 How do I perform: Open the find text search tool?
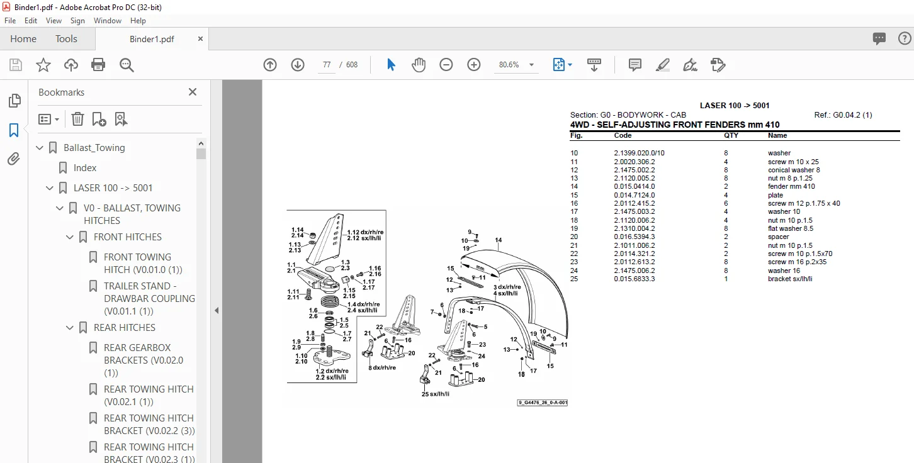coord(127,65)
